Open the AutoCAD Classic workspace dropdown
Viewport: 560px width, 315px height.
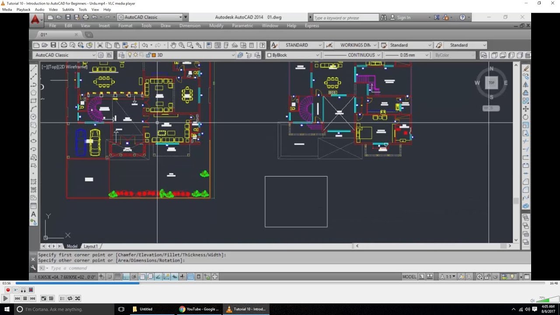pos(64,55)
